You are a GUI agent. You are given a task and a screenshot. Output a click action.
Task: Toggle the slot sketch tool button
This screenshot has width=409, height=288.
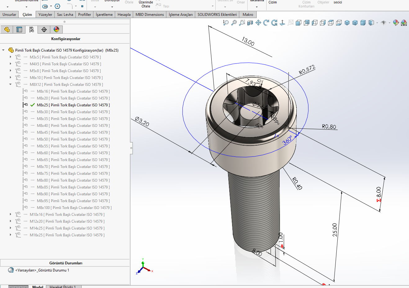[x=45, y=6]
